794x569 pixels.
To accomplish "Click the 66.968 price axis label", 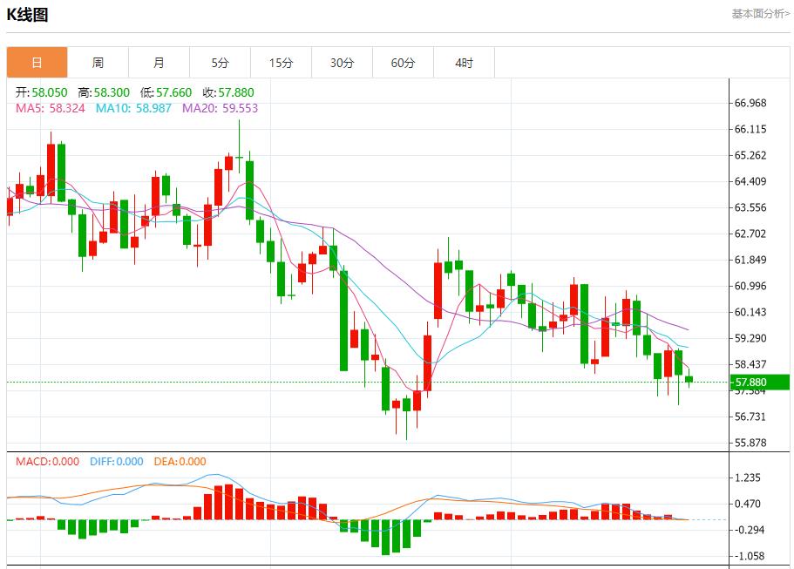I will [750, 103].
